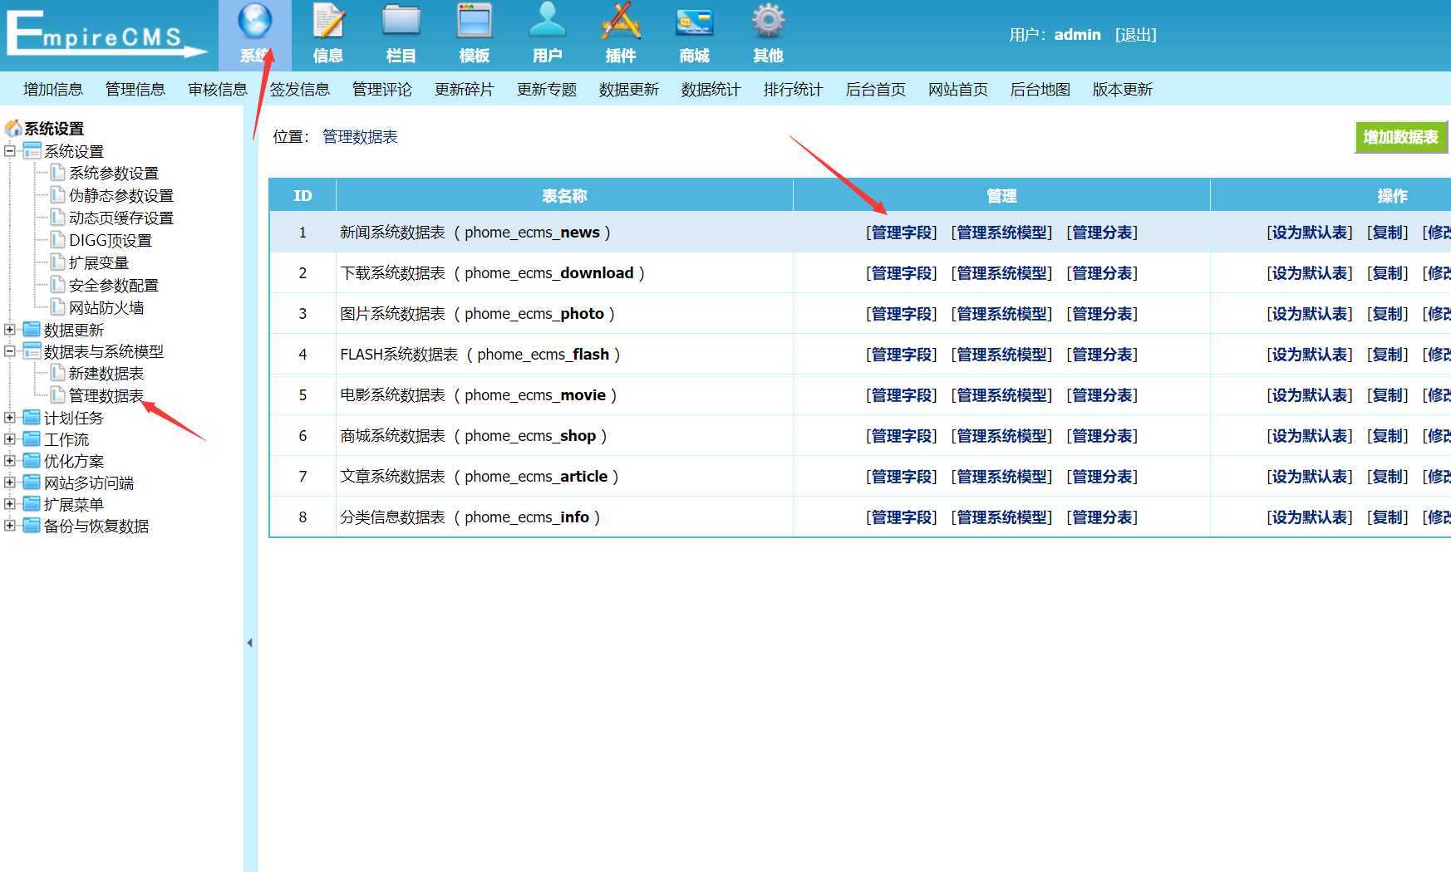Click the house icon beside 系统设置 heading
Image resolution: width=1451 pixels, height=872 pixels.
pos(13,128)
